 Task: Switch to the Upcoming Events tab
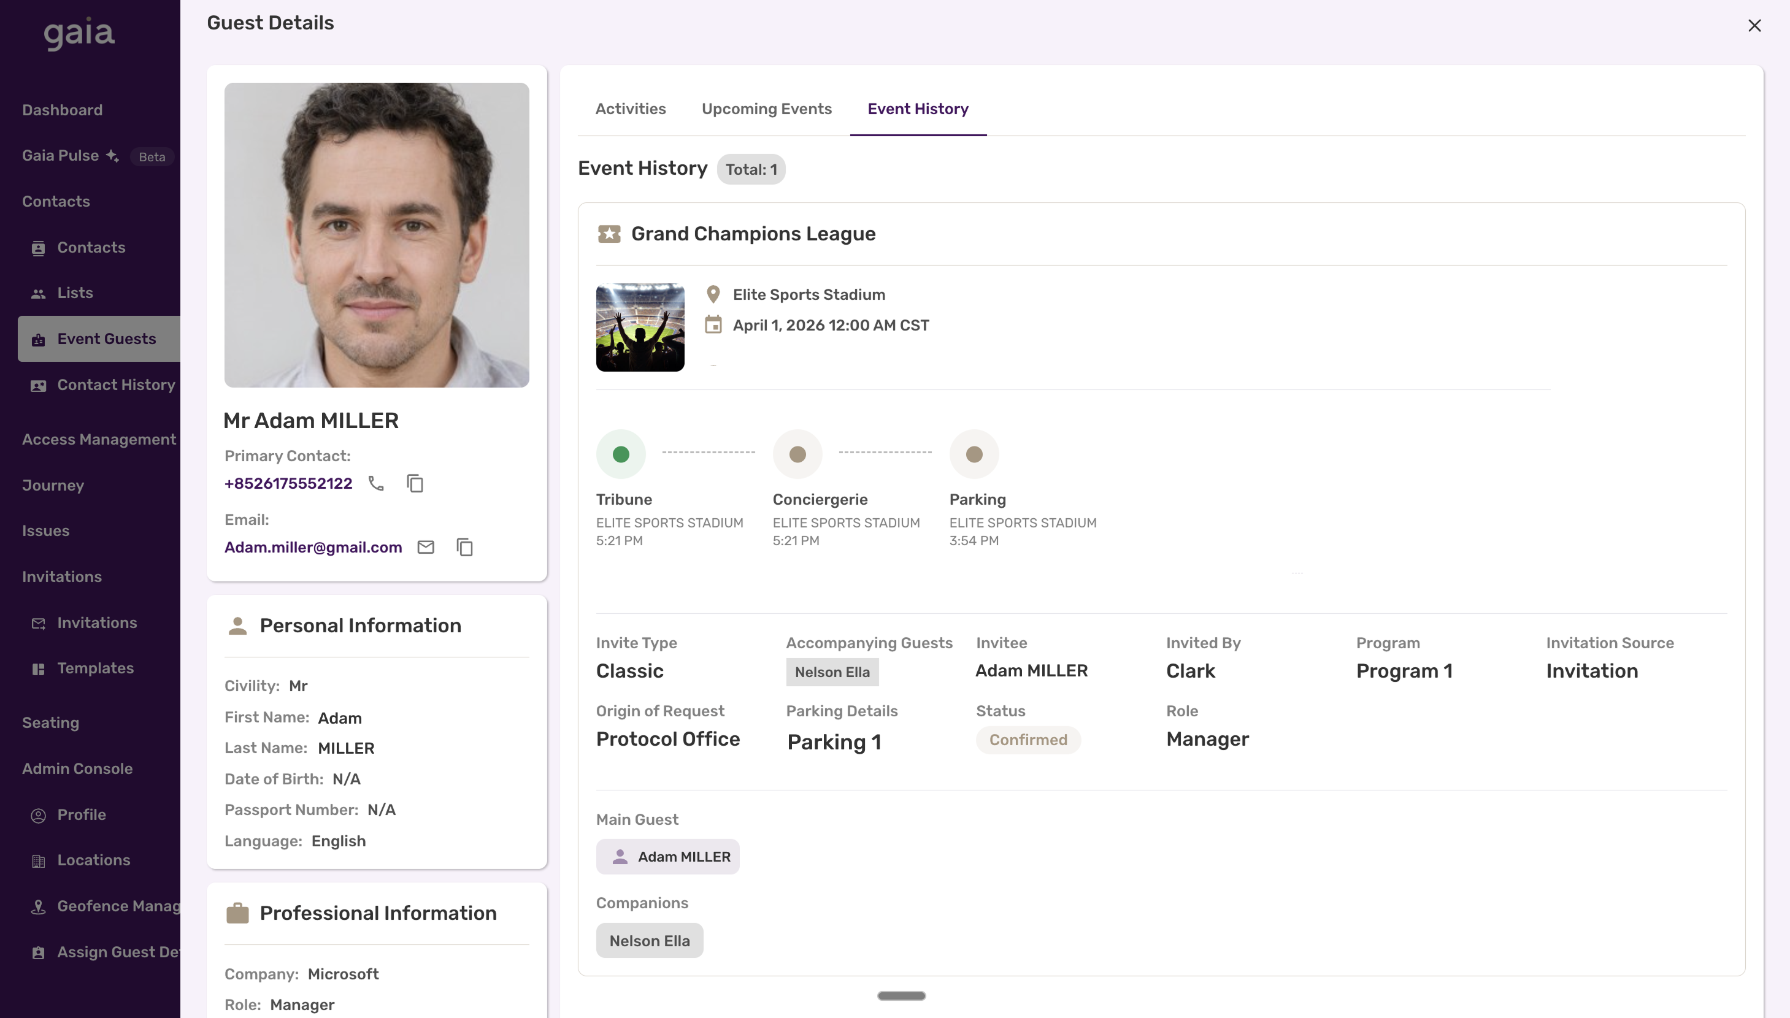click(766, 109)
